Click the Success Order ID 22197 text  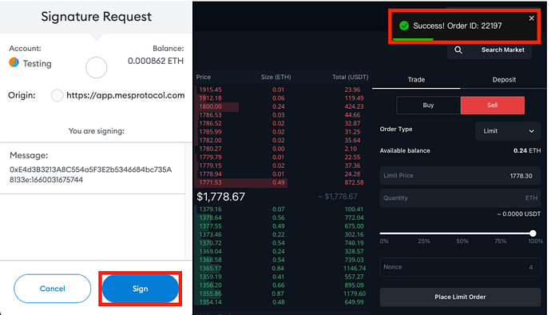pyautogui.click(x=458, y=26)
